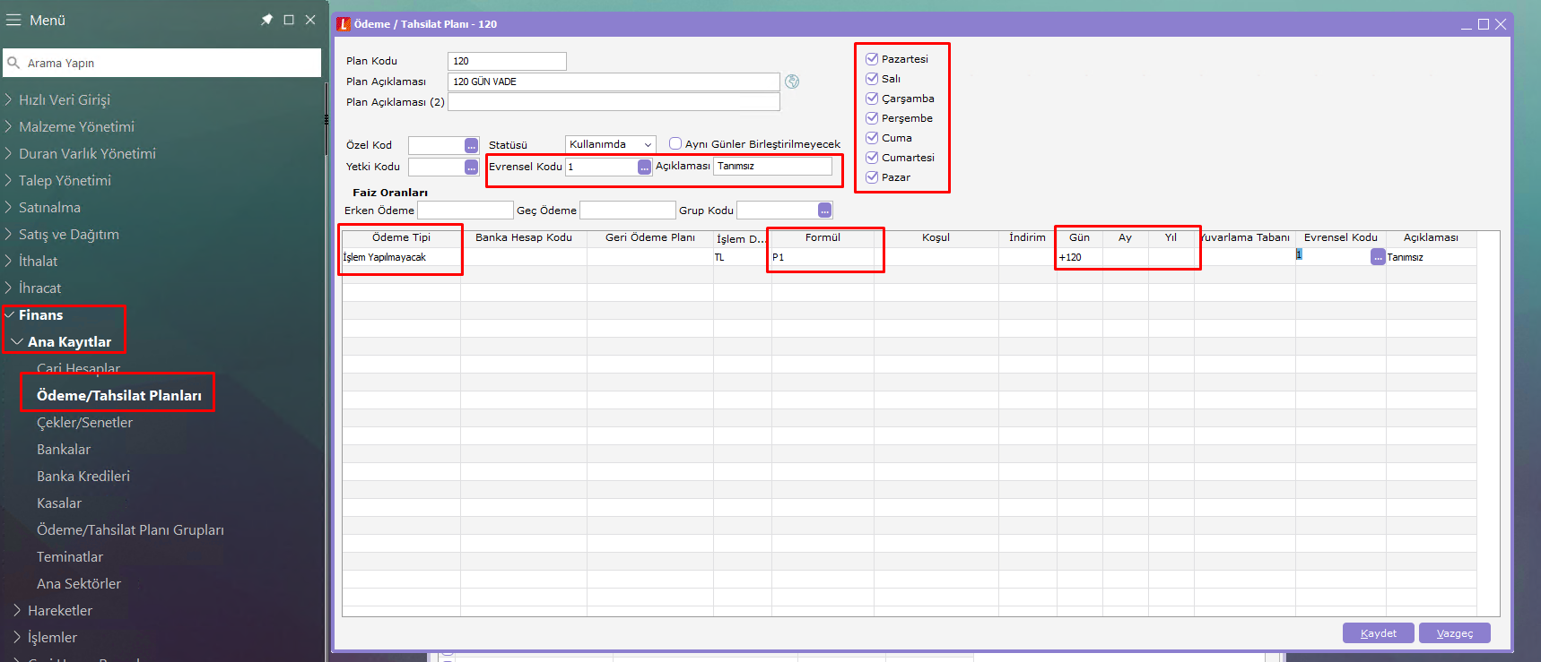
Task: Open Bankalar menu item
Action: 64,449
